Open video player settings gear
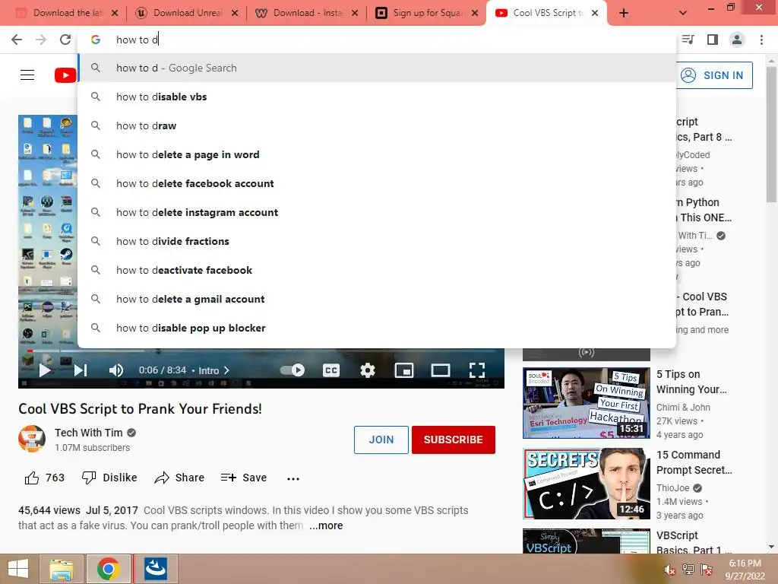 (x=368, y=370)
